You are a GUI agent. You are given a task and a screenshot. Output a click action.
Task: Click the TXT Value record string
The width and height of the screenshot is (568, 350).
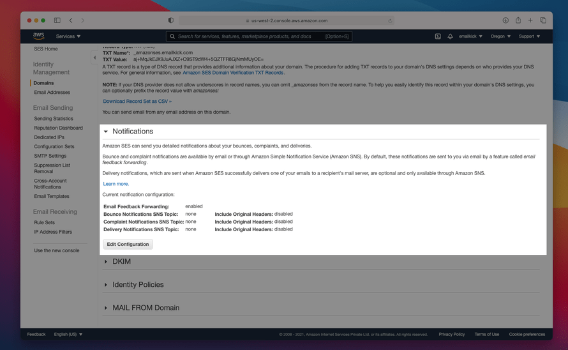(198, 59)
